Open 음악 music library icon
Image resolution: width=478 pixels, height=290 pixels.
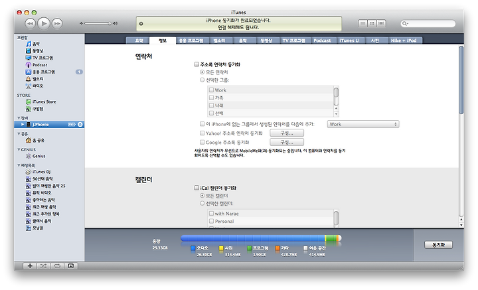[29, 44]
